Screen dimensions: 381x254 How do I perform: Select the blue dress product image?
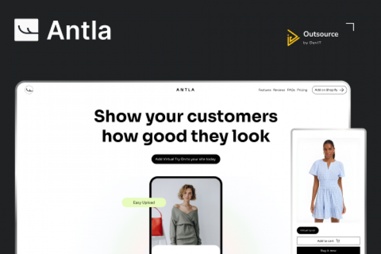pyautogui.click(x=328, y=180)
